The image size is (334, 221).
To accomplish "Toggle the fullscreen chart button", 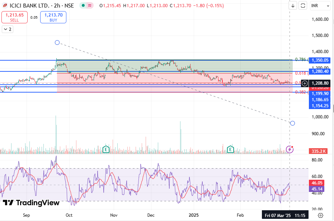I will [x=303, y=6].
